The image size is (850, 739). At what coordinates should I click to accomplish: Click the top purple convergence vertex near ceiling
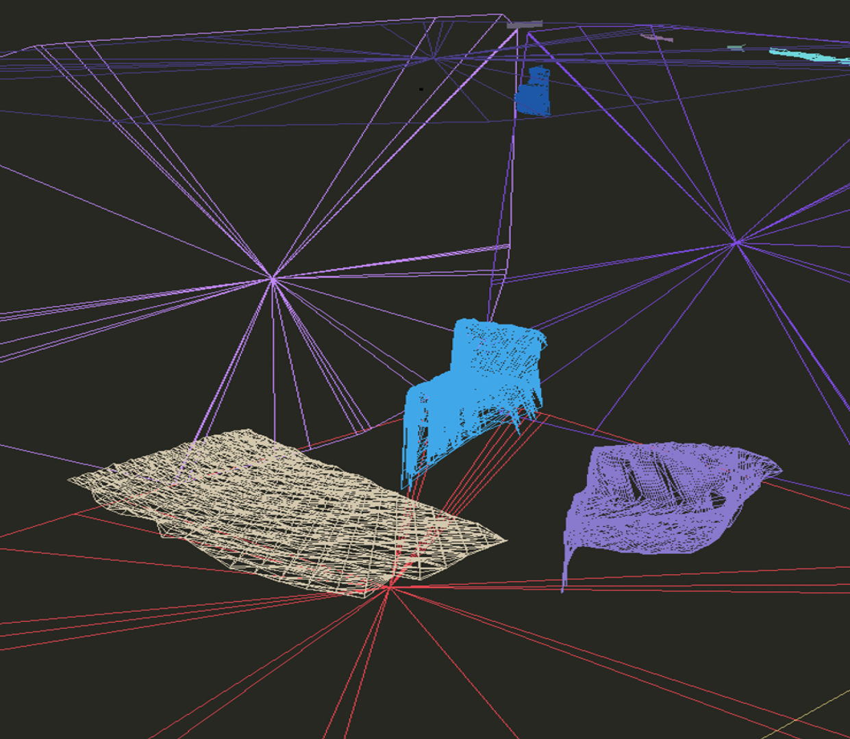tap(434, 59)
